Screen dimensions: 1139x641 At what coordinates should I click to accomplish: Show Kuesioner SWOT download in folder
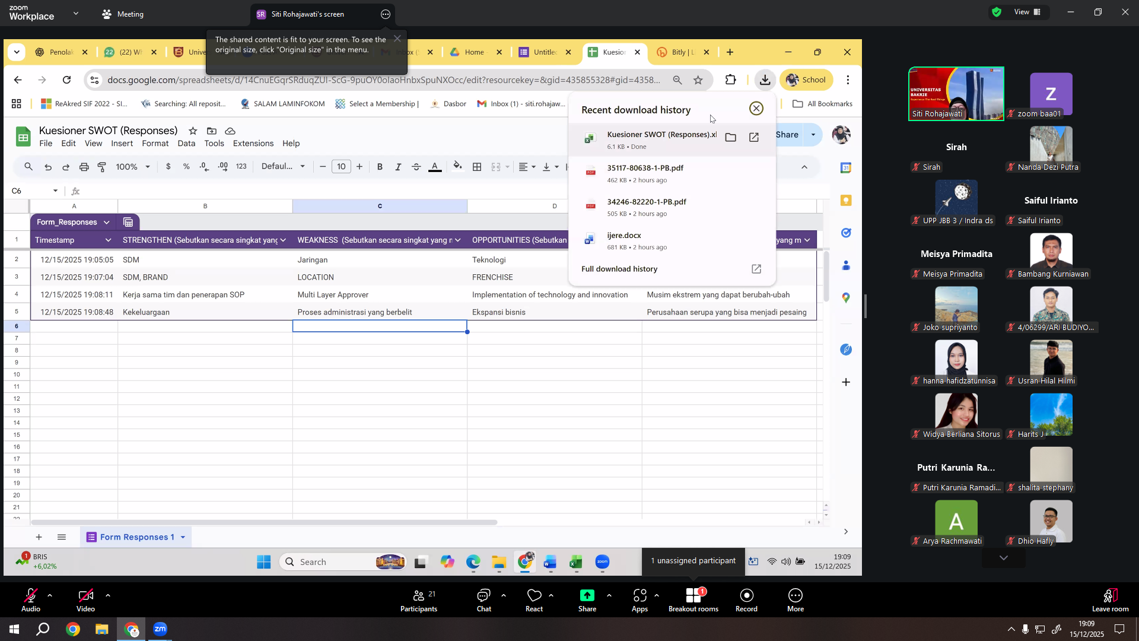point(731,138)
